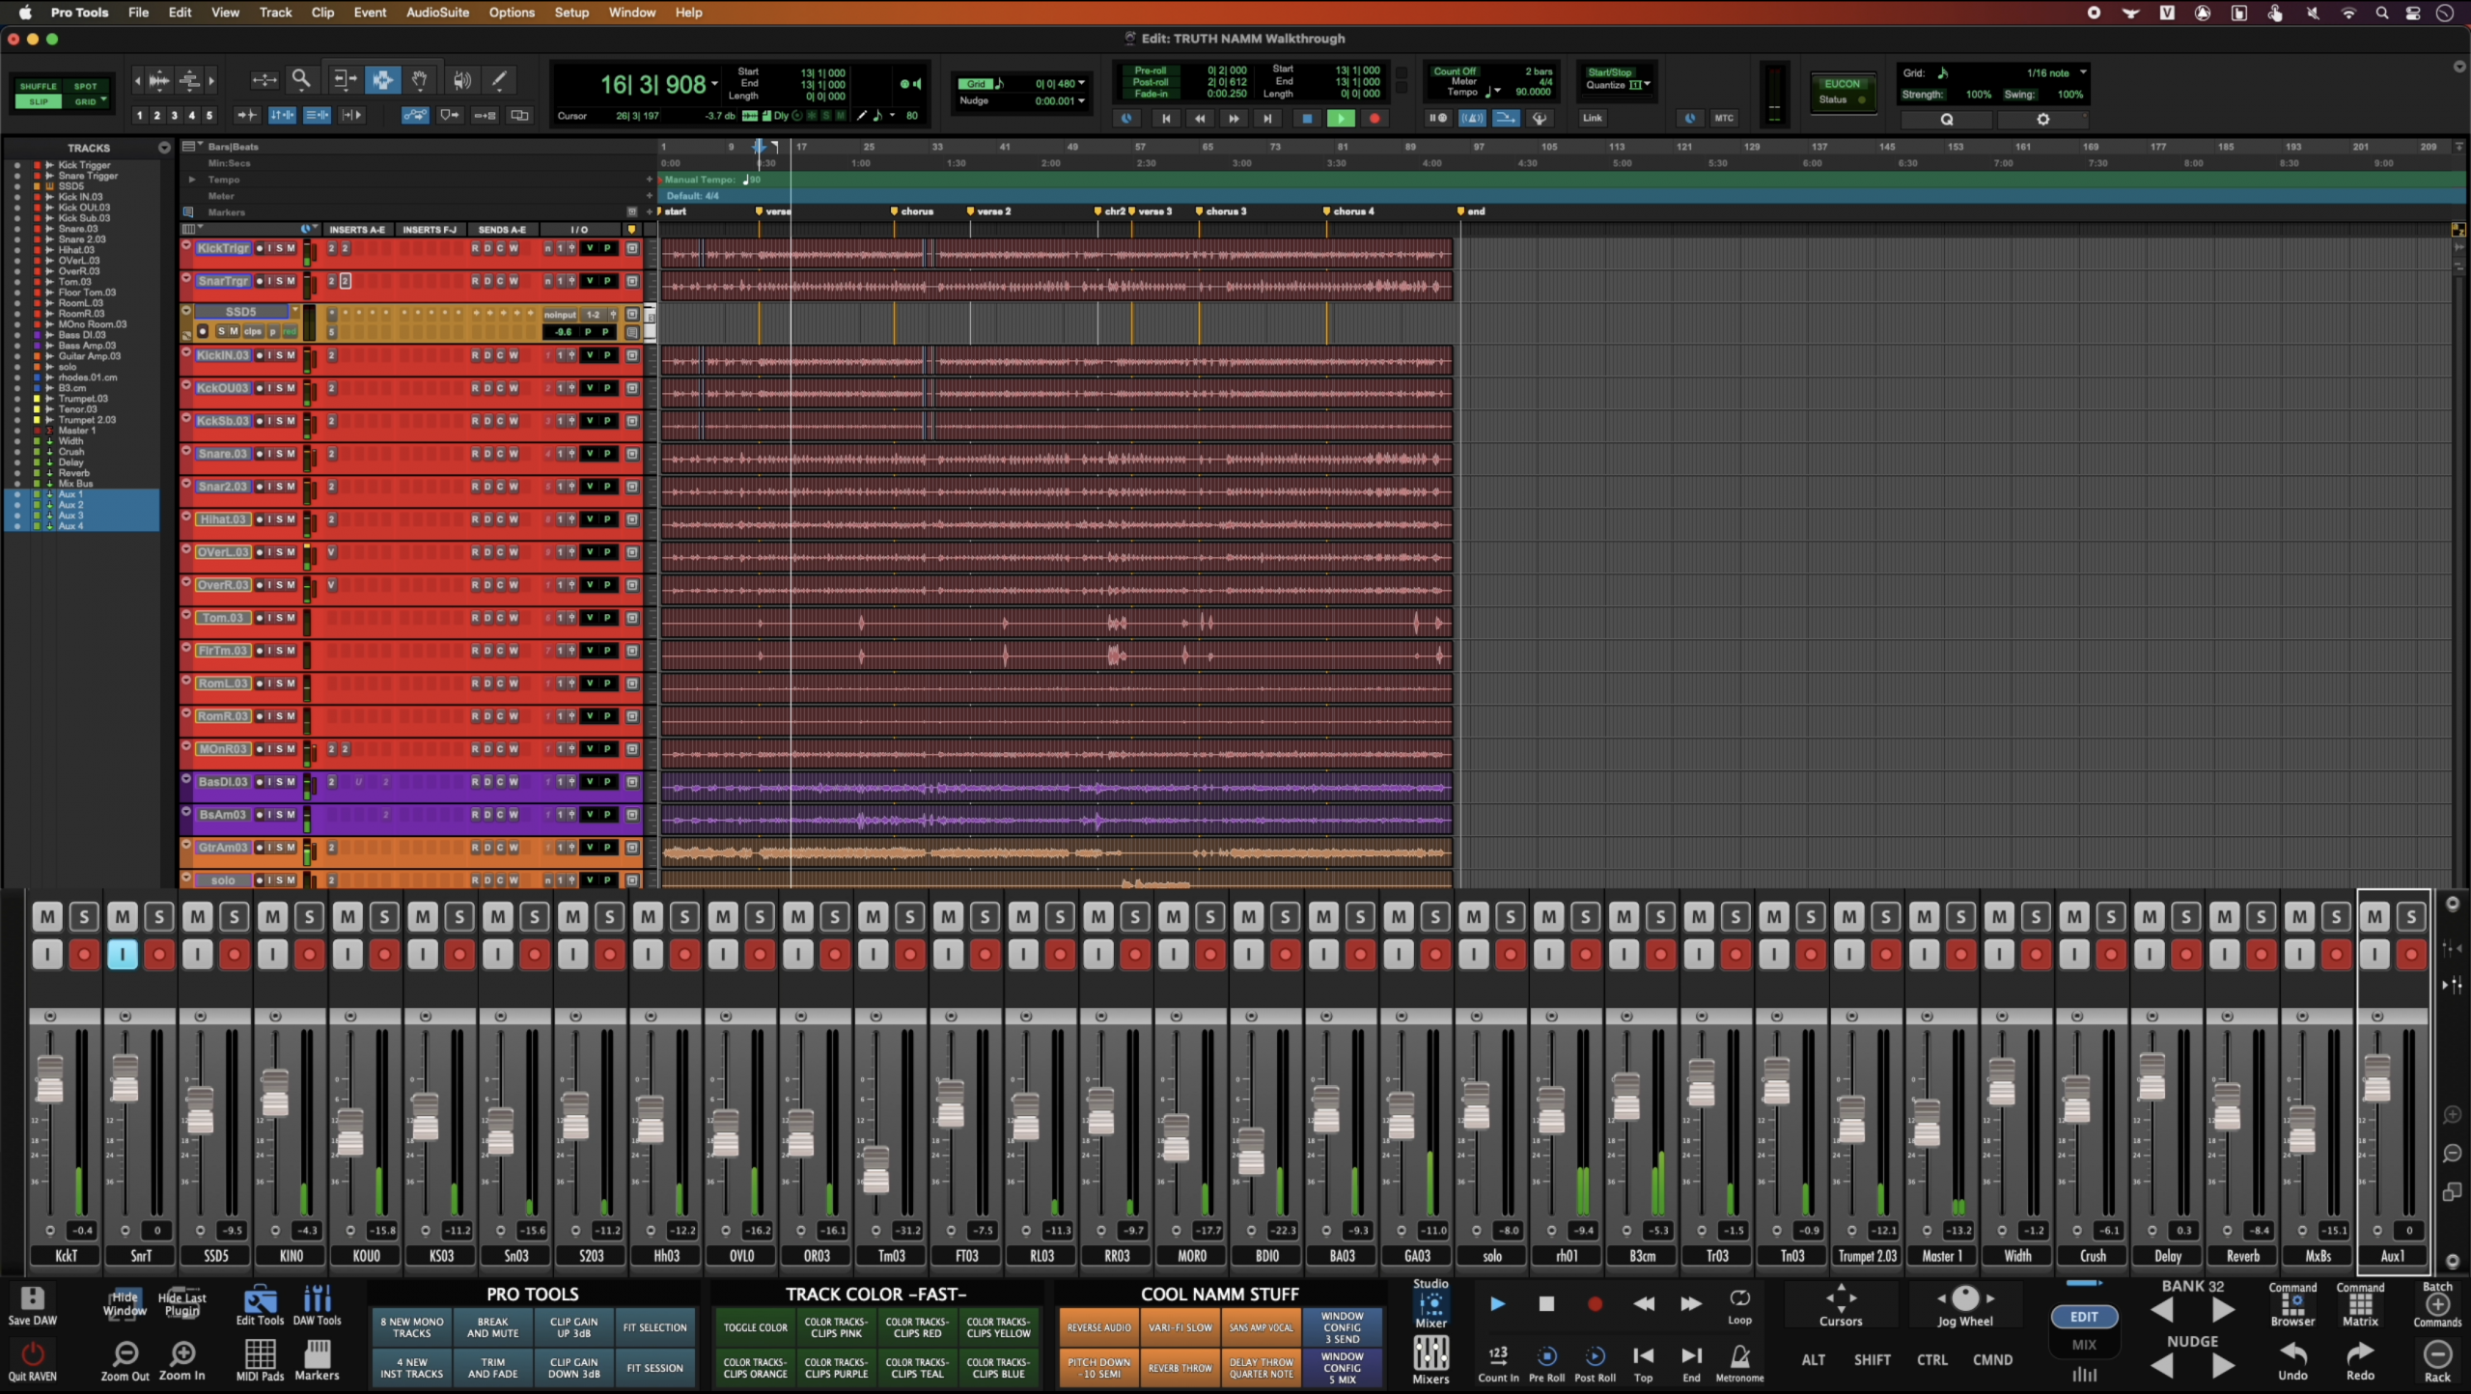Select the Zoomer magnifier tool
The width and height of the screenshot is (2471, 1394).
(301, 80)
